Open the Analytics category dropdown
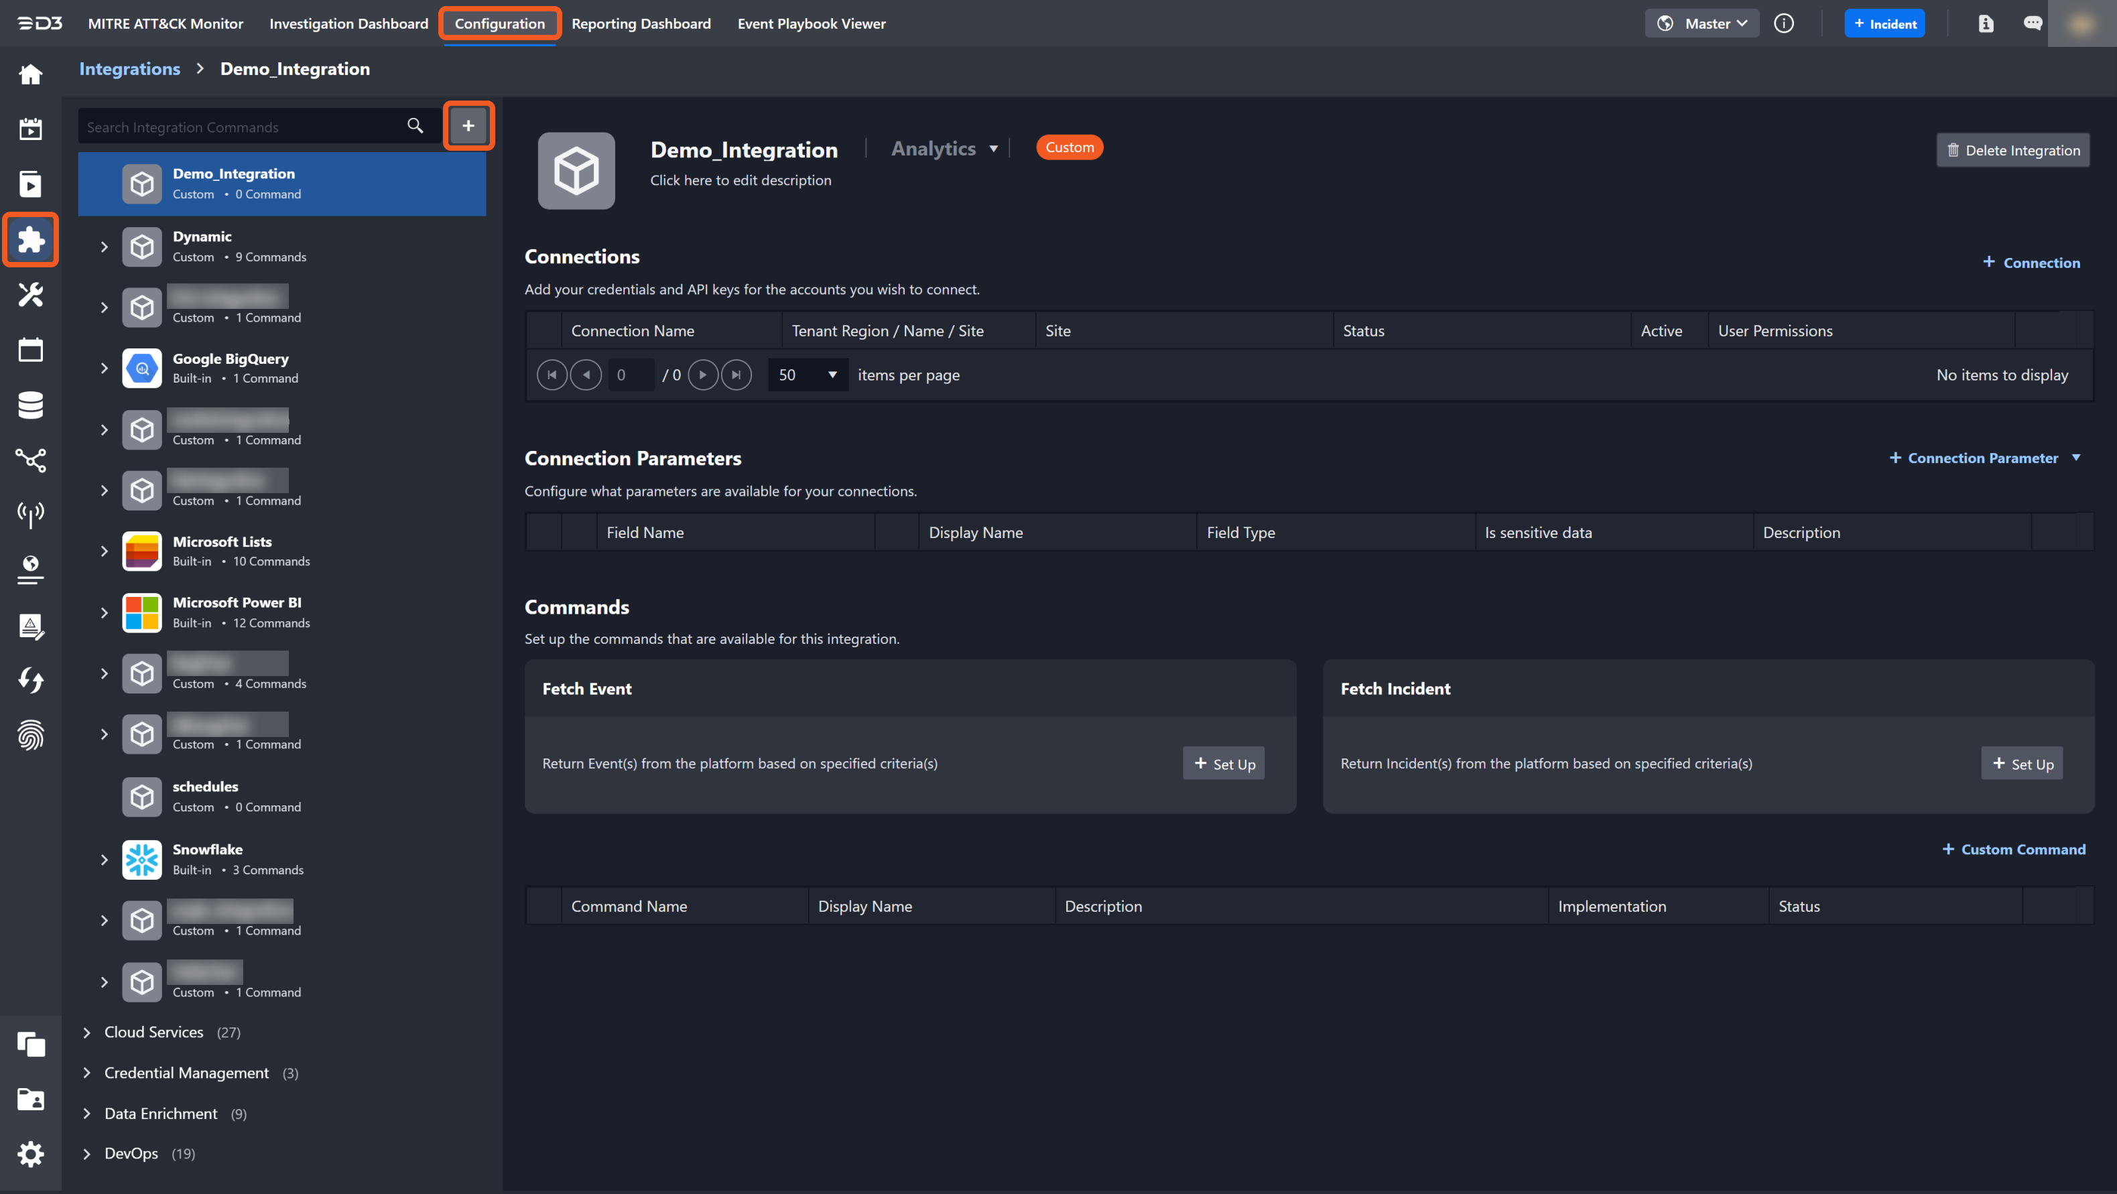This screenshot has height=1194, width=2117. coord(944,149)
